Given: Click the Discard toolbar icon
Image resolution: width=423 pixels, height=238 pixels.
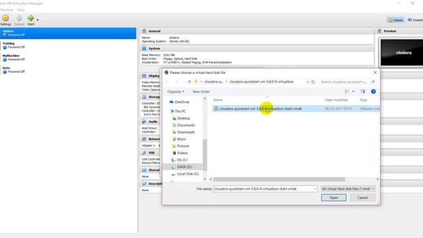Looking at the screenshot, I should point(19,20).
